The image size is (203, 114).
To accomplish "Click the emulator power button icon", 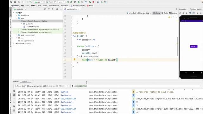I will tap(180, 13).
